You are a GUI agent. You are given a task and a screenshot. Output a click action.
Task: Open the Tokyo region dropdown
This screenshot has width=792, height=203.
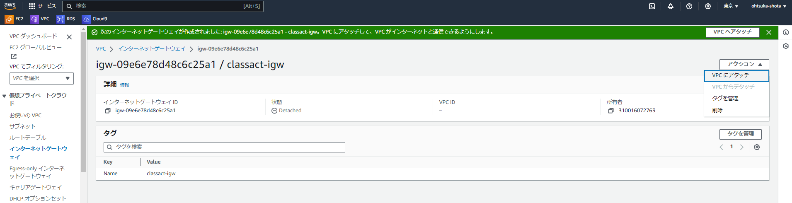pos(731,6)
